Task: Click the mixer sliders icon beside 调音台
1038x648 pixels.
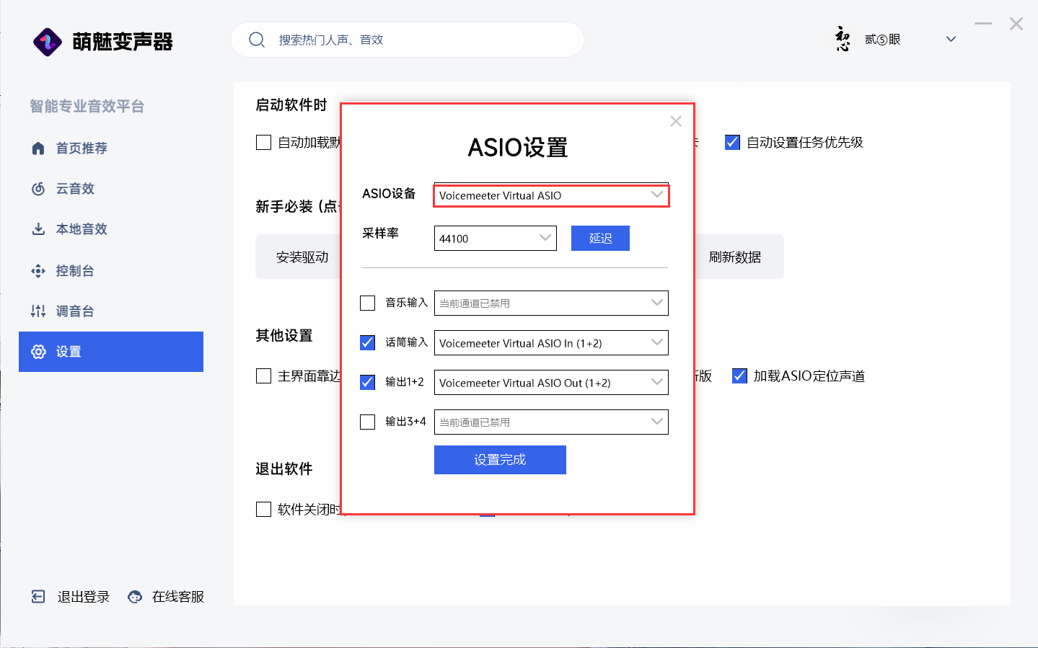Action: (x=38, y=311)
